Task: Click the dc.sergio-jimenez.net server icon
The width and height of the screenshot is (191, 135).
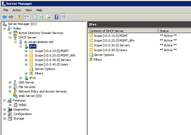Action: (x=21, y=42)
